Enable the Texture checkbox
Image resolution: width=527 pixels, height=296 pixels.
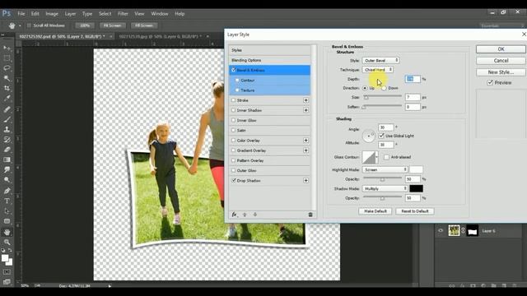tap(237, 90)
